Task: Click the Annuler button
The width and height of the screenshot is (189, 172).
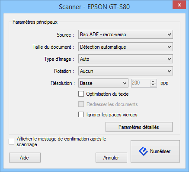Action: (111, 158)
